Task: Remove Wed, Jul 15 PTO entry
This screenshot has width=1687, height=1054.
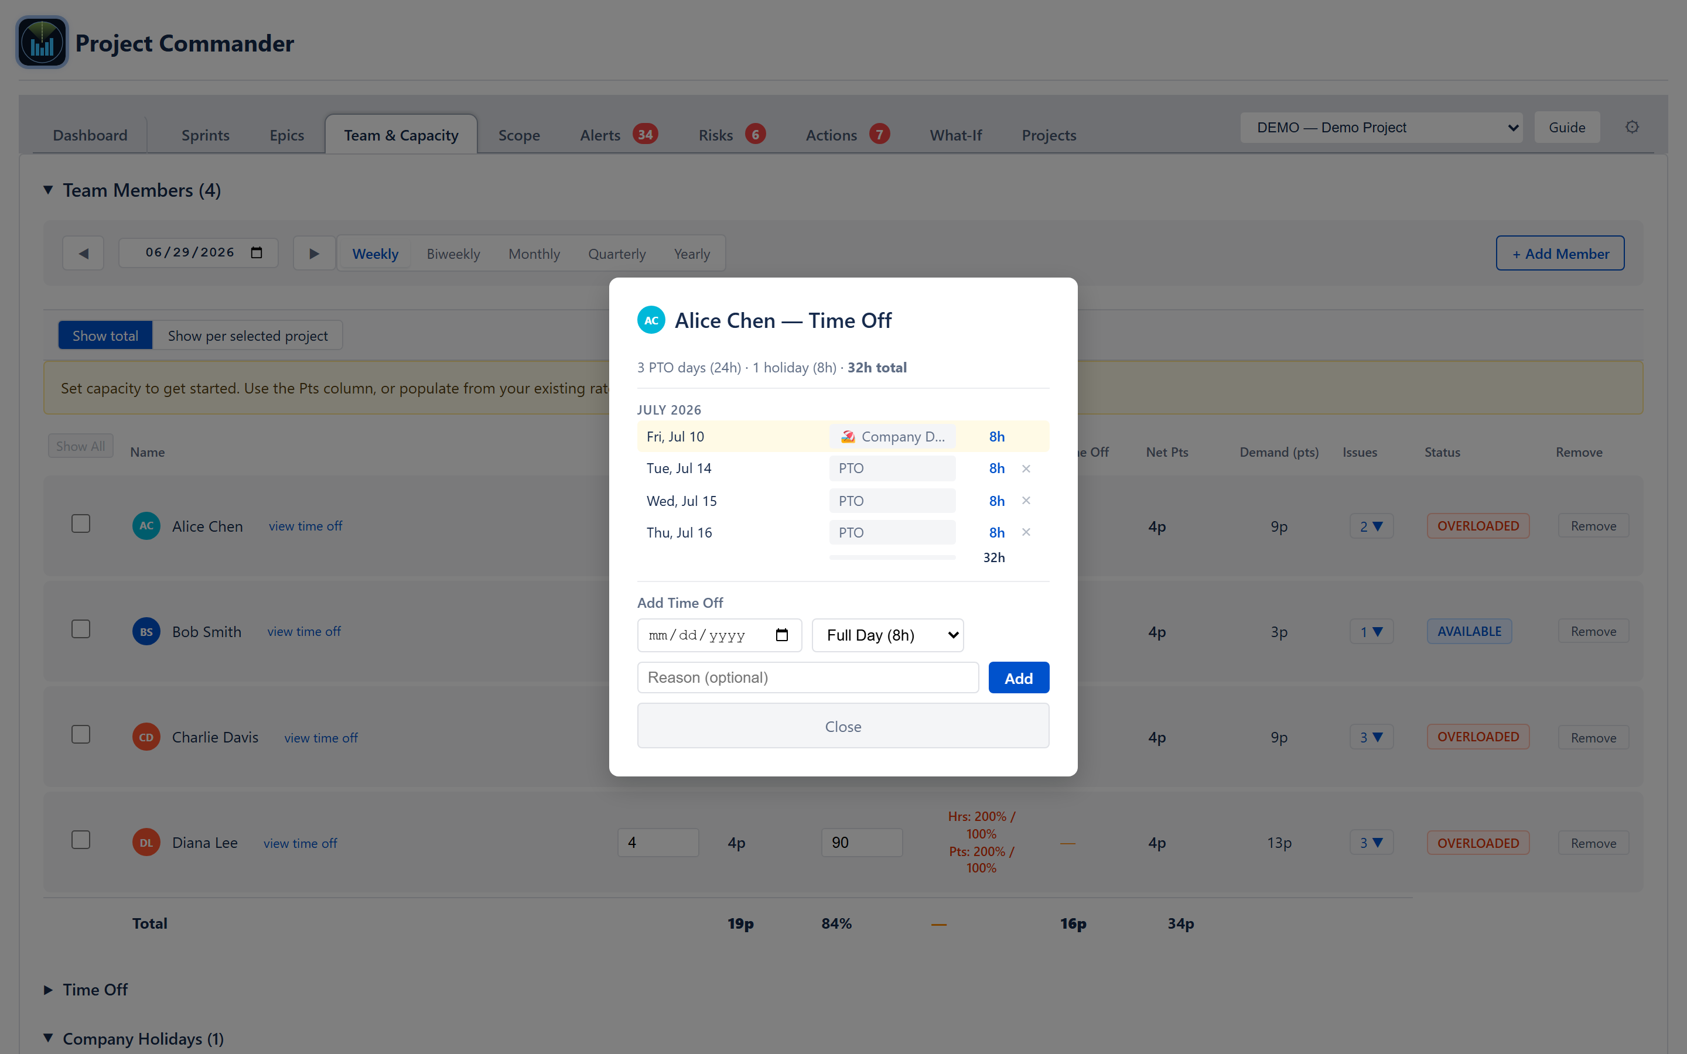Action: (x=1026, y=501)
